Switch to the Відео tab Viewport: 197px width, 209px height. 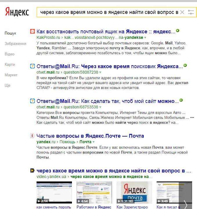coord(10,54)
